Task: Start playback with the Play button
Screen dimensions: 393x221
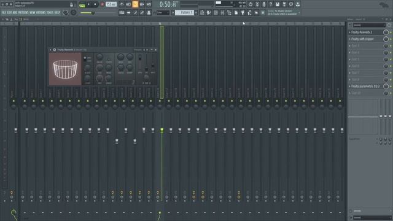Action: (x=88, y=4)
